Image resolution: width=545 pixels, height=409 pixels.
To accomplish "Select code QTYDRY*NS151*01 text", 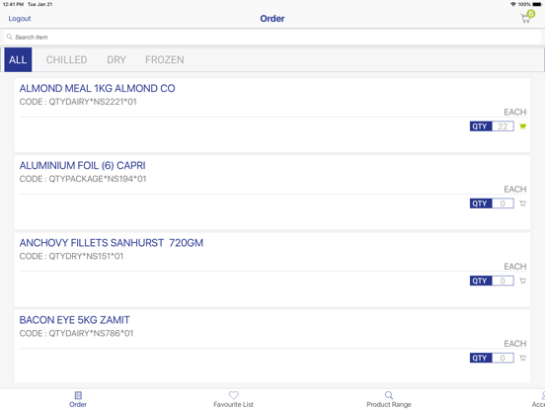I will click(x=86, y=256).
